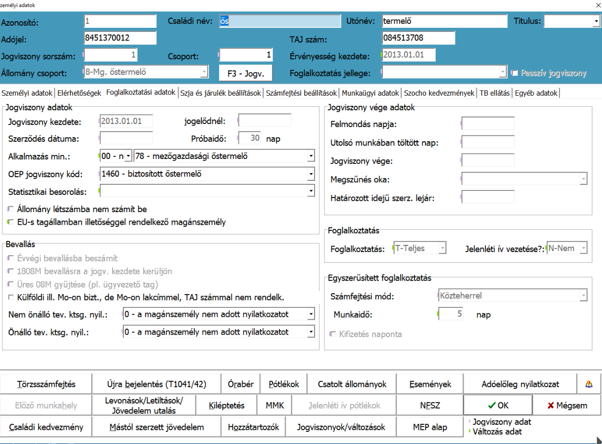This screenshot has height=444, width=602.
Task: Click Szerződés dátuma field
Action: 126,138
